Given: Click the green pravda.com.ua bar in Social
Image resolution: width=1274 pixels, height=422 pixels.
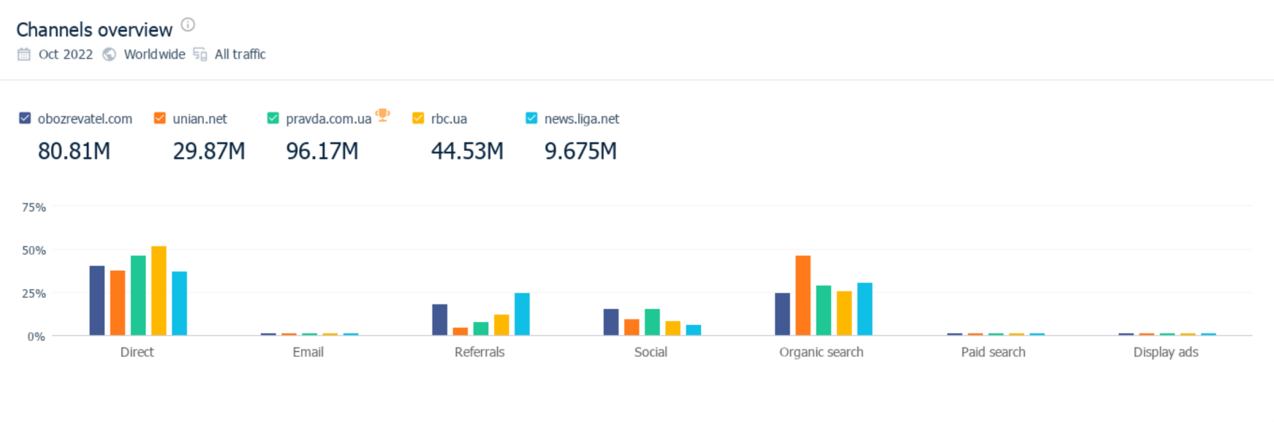Looking at the screenshot, I should 652,322.
